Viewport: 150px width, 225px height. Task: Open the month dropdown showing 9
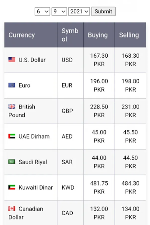click(x=59, y=11)
